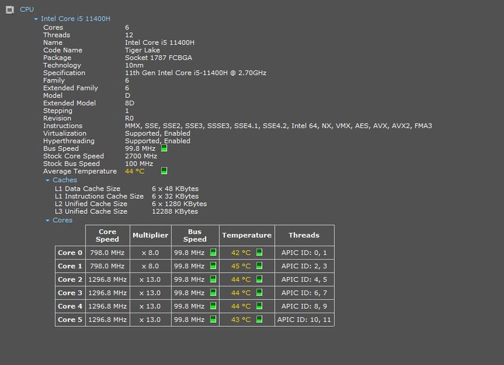Click the Core 1 temperature indicator icon
Screen dimensions: 504x365
[259, 266]
